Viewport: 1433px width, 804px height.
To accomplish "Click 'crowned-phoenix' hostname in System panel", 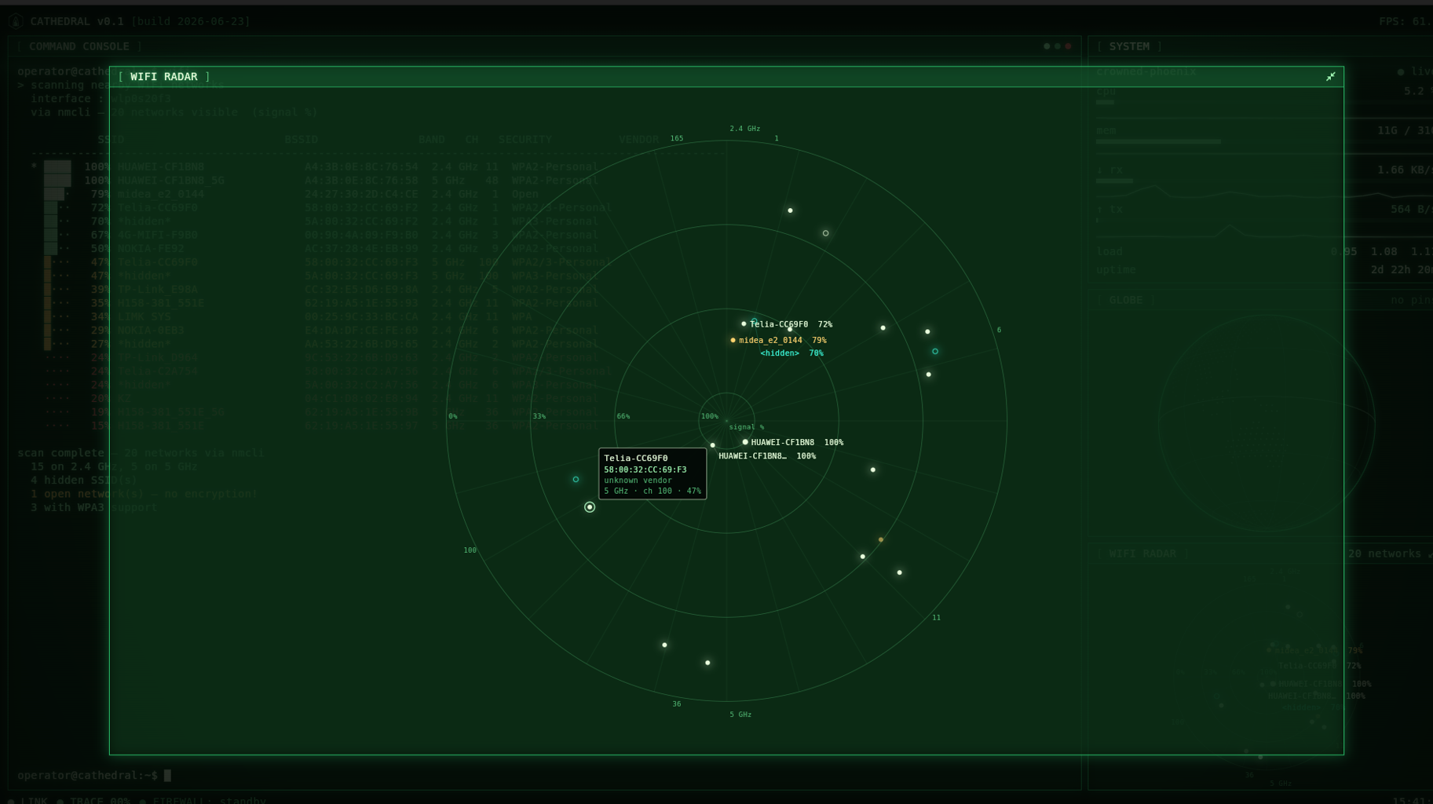I will tap(1146, 71).
